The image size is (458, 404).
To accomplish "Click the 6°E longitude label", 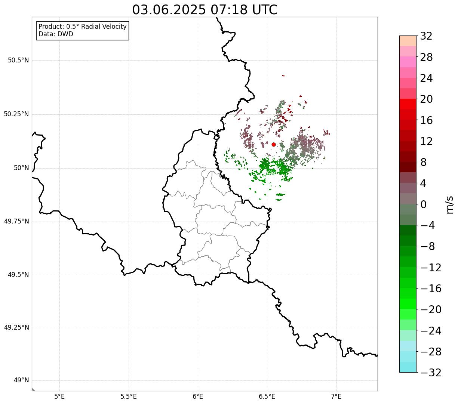I will click(198, 397).
